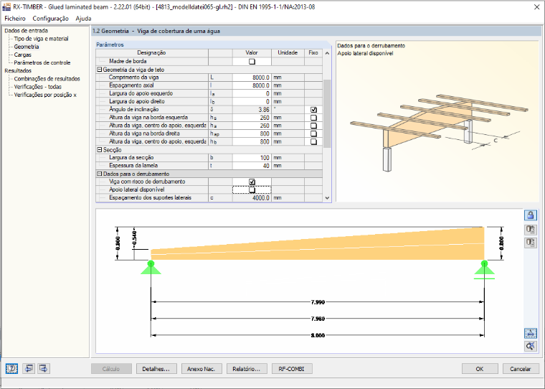The height and width of the screenshot is (389, 545).
Task: Open the Configuração menu
Action: [x=51, y=19]
